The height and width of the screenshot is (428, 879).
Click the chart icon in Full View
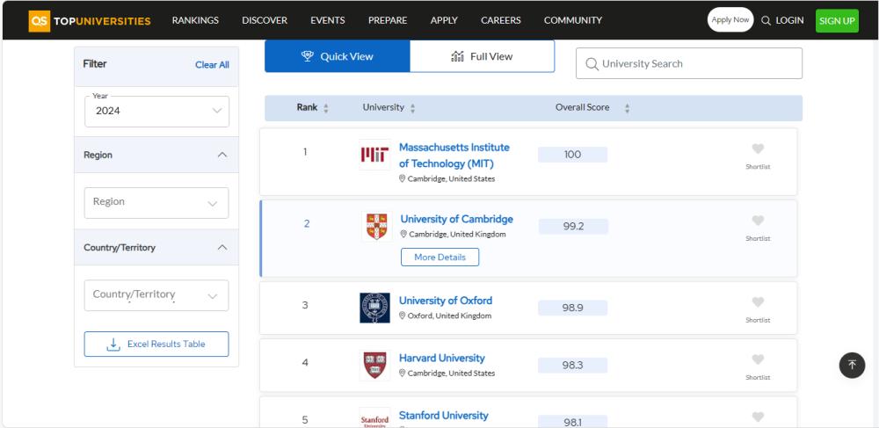click(457, 56)
